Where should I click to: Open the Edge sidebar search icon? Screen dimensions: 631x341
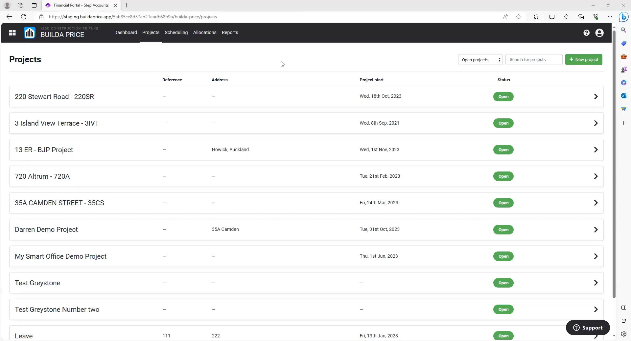point(624,30)
